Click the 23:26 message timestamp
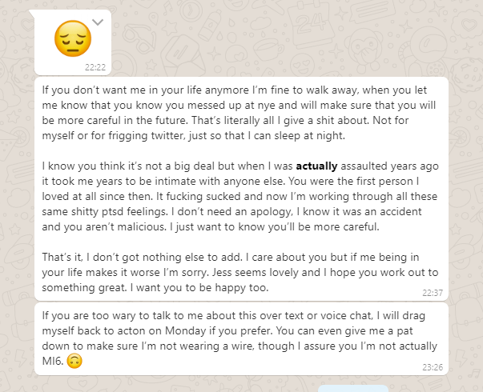 coord(433,367)
